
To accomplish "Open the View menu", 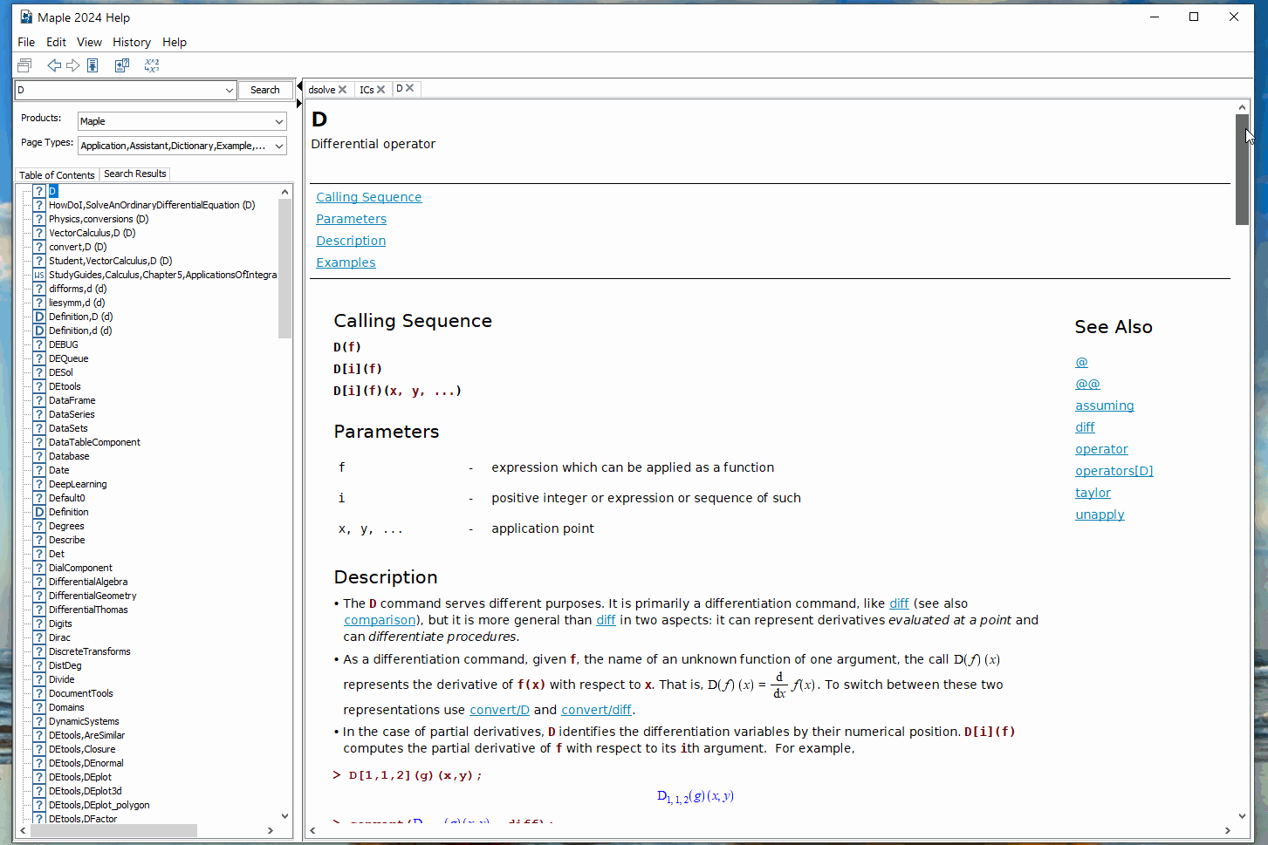I will point(89,42).
